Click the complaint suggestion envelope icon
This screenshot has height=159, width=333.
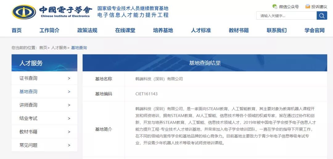[x=307, y=6]
